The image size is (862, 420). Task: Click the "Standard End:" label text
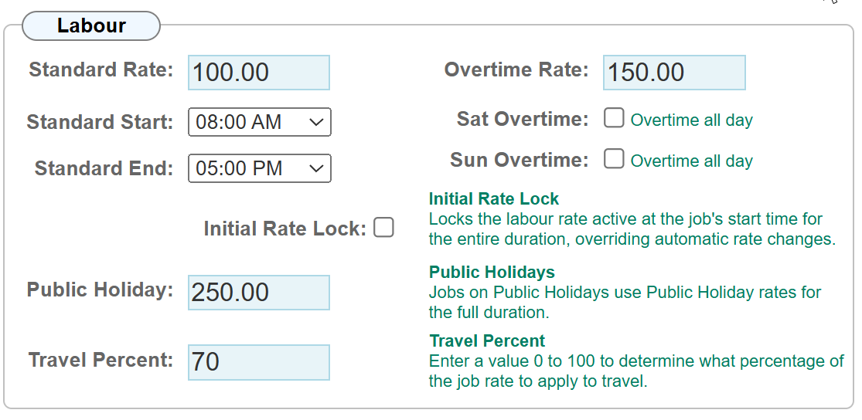pos(104,168)
